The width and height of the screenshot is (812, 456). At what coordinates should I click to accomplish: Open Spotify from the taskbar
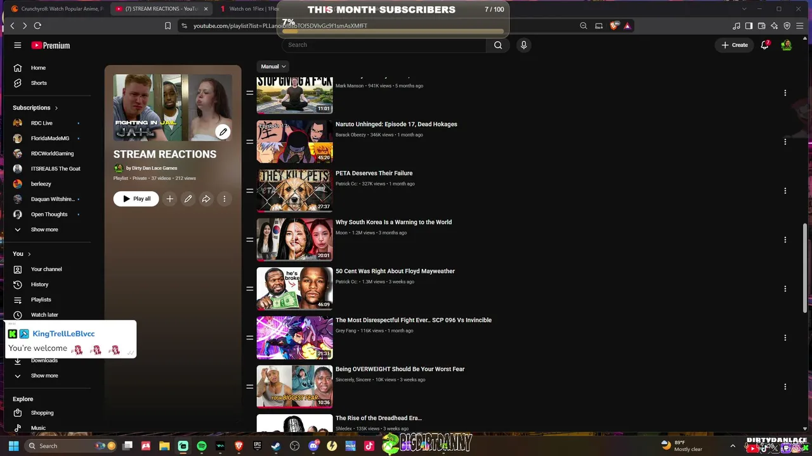pos(202,446)
